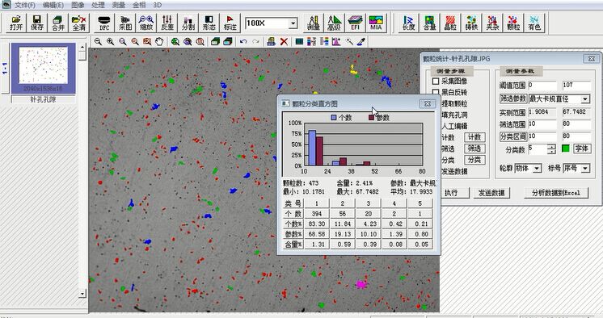
Task: Click the 打开 (Open) toolbar icon
Action: pyautogui.click(x=16, y=23)
